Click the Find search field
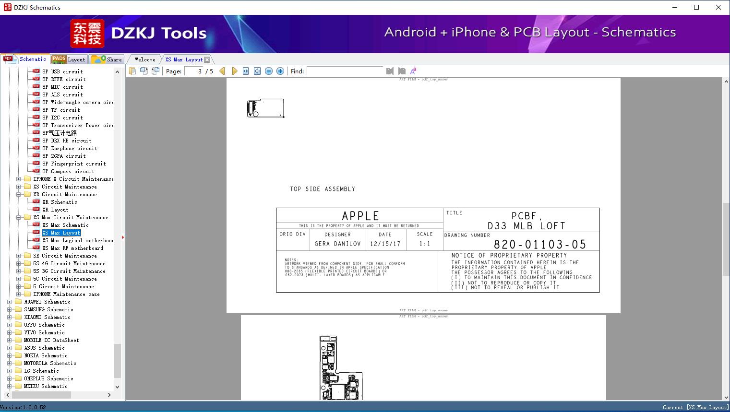The width and height of the screenshot is (730, 412). click(x=345, y=71)
